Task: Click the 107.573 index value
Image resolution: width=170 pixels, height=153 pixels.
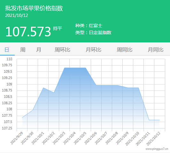Action: click(x=28, y=32)
